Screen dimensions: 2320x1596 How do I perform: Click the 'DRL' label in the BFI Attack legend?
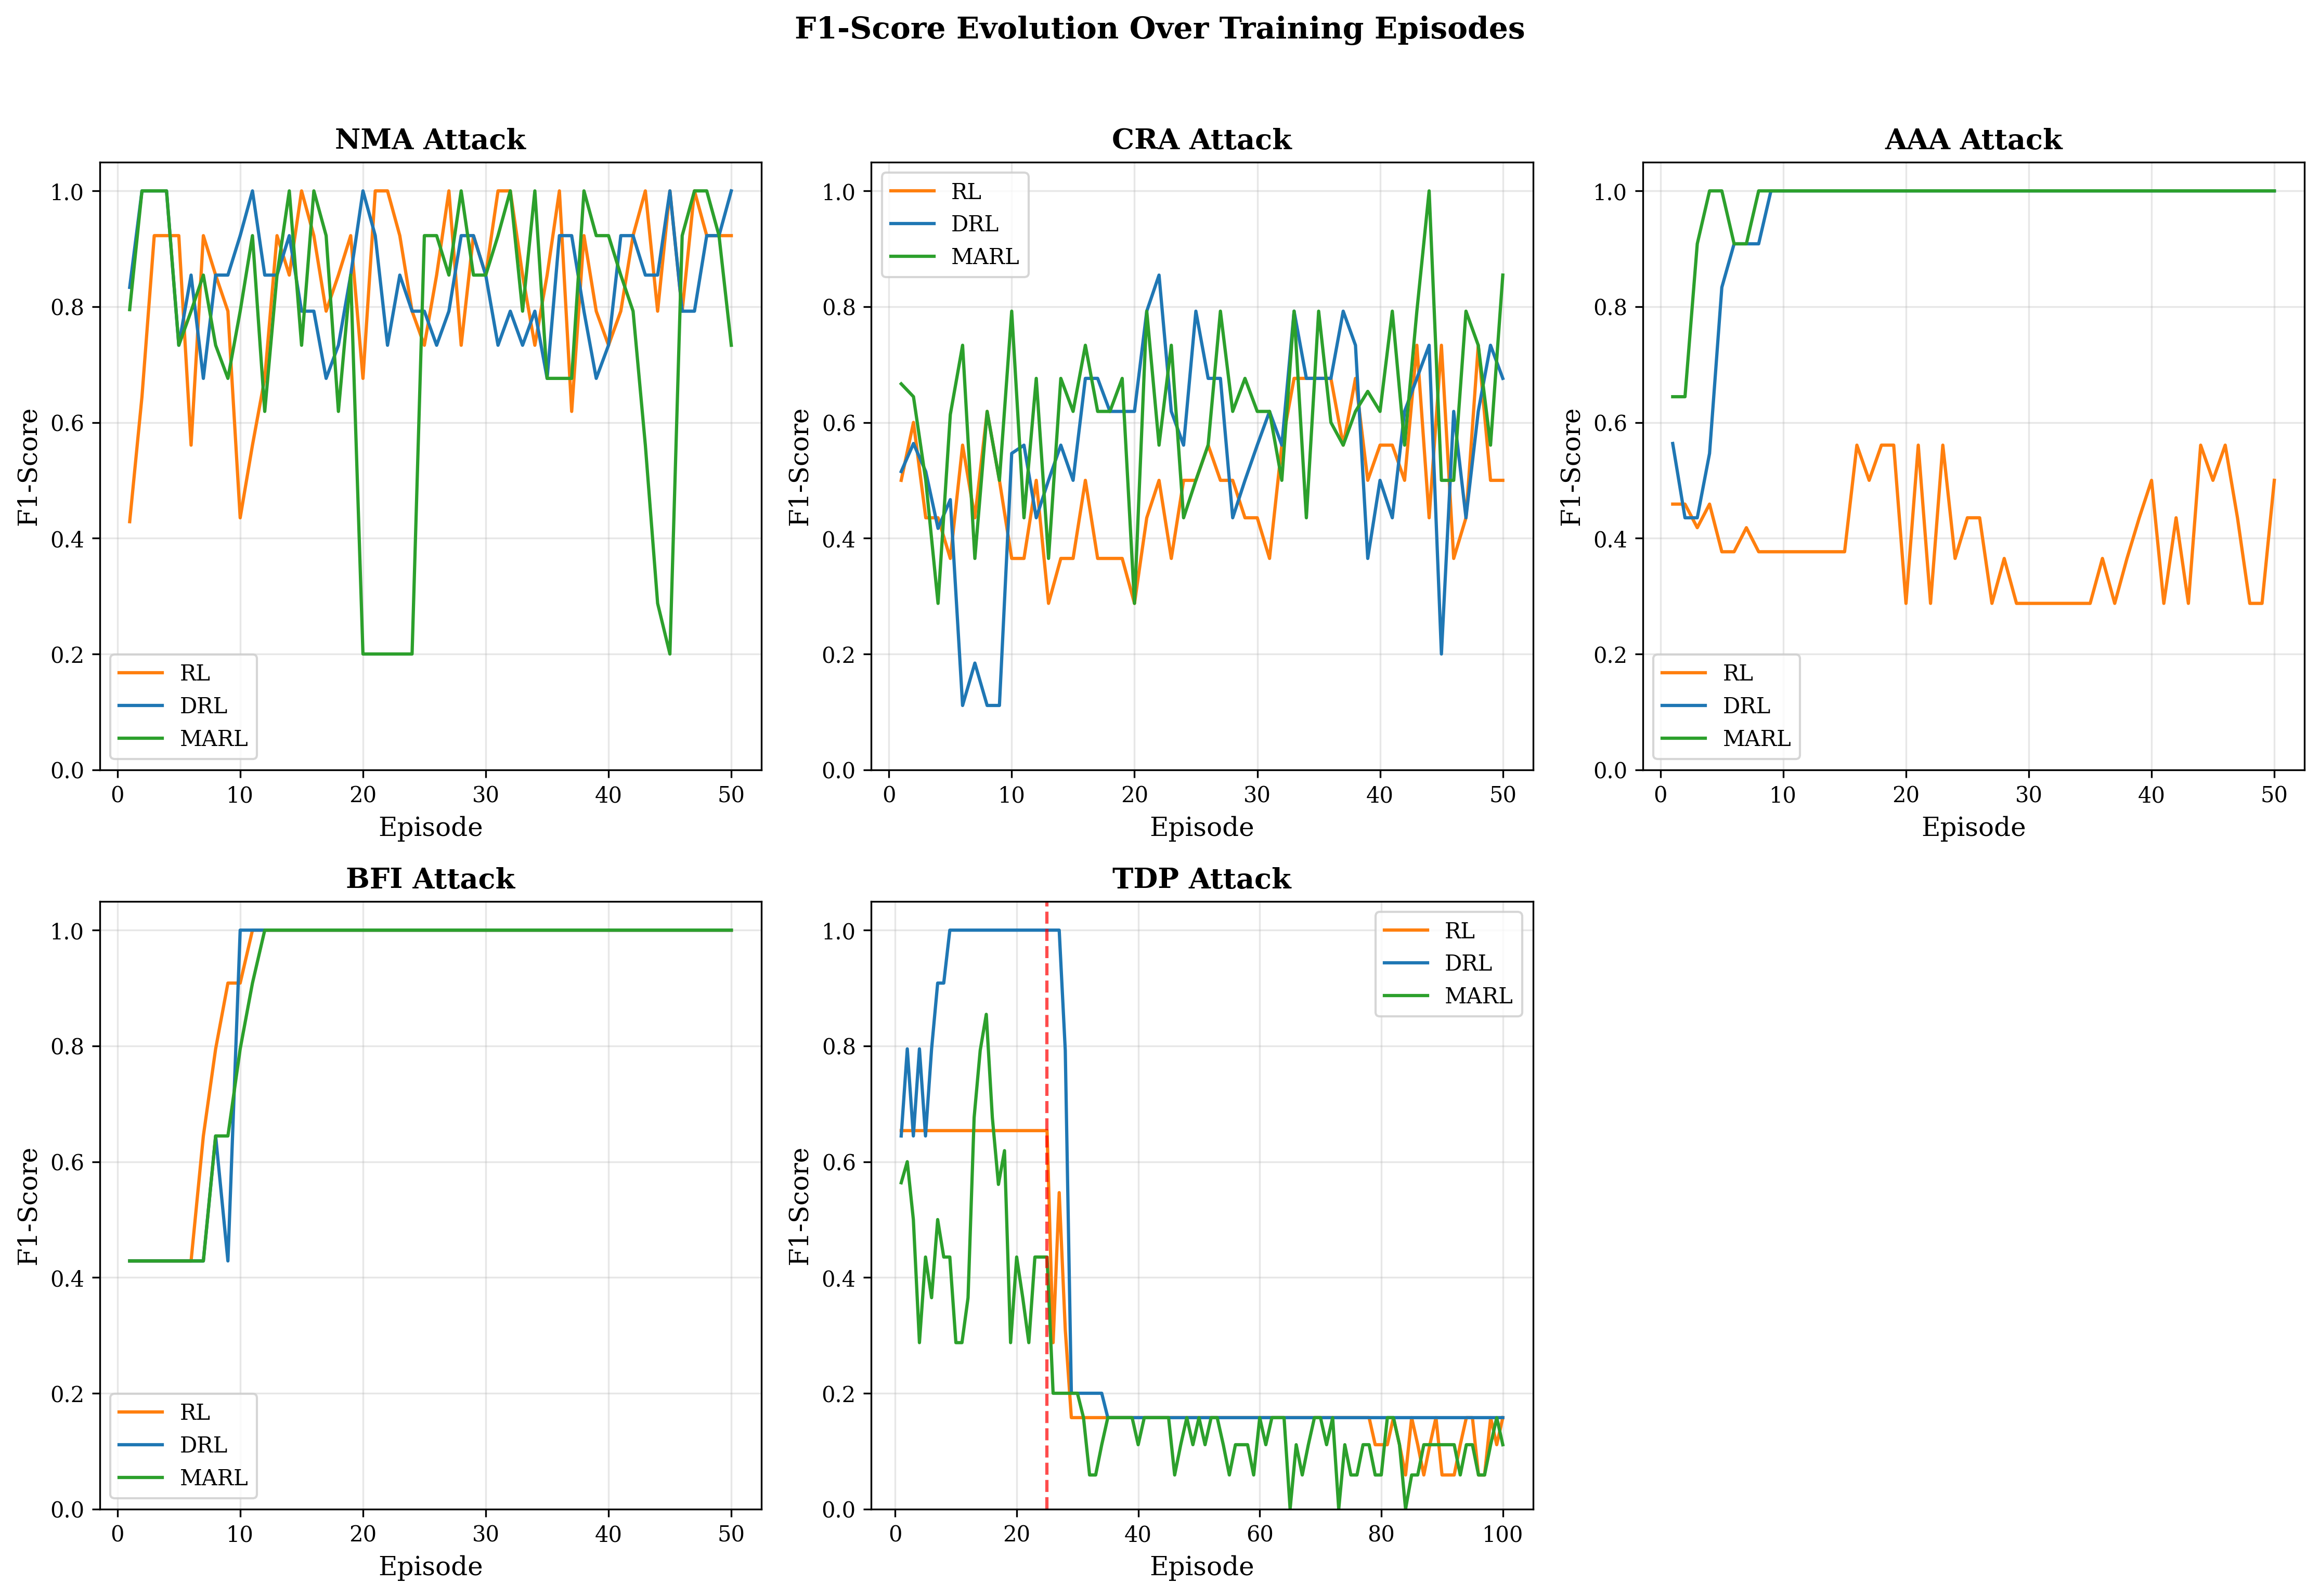click(203, 1445)
